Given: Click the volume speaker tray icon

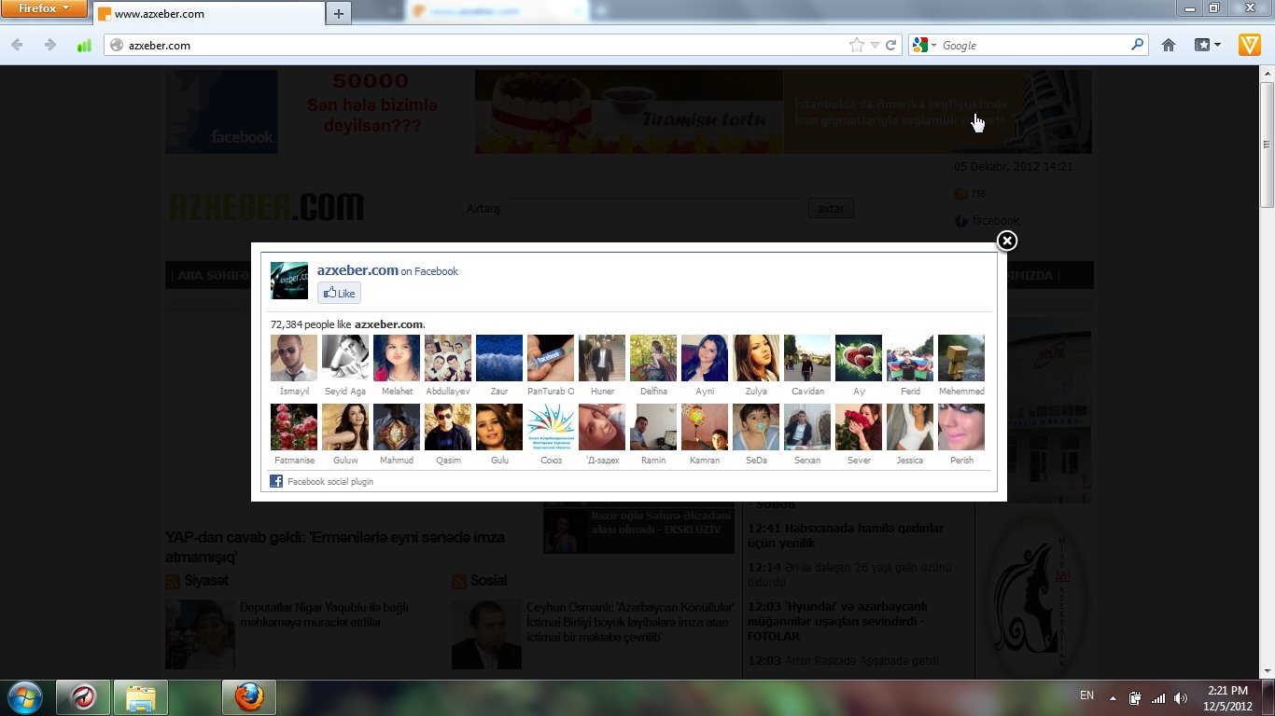Looking at the screenshot, I should tap(1181, 697).
